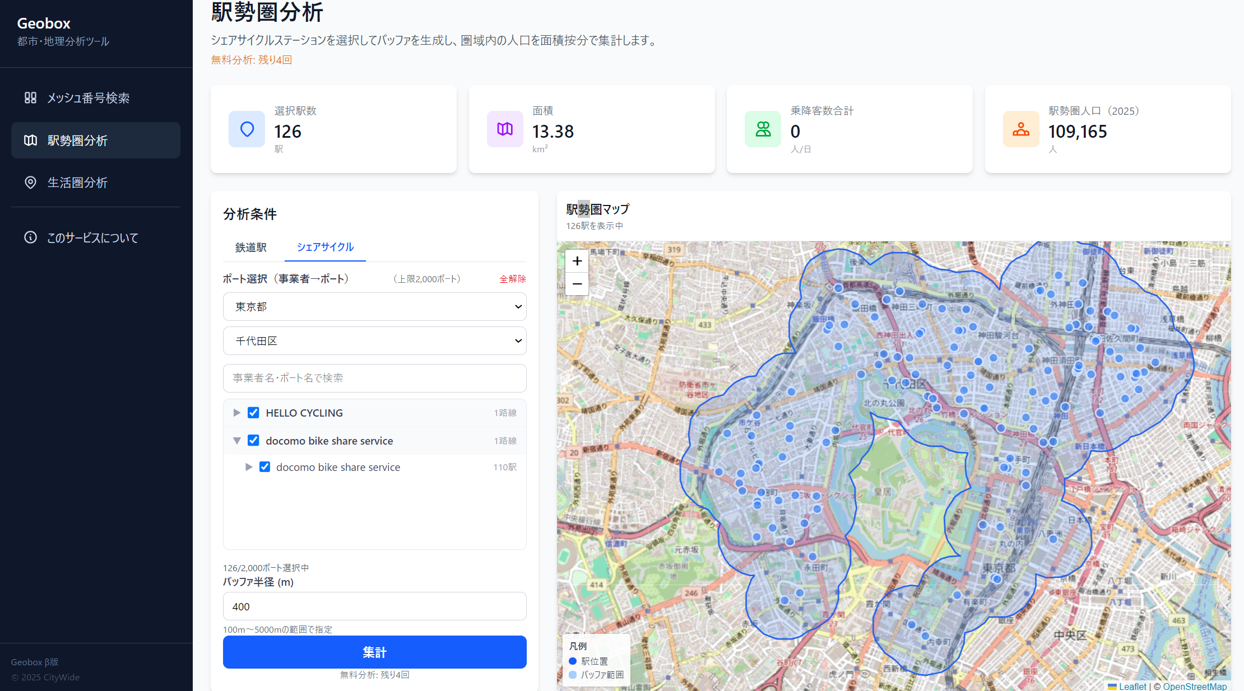Open the 千代田区 ward dropdown

coord(374,341)
